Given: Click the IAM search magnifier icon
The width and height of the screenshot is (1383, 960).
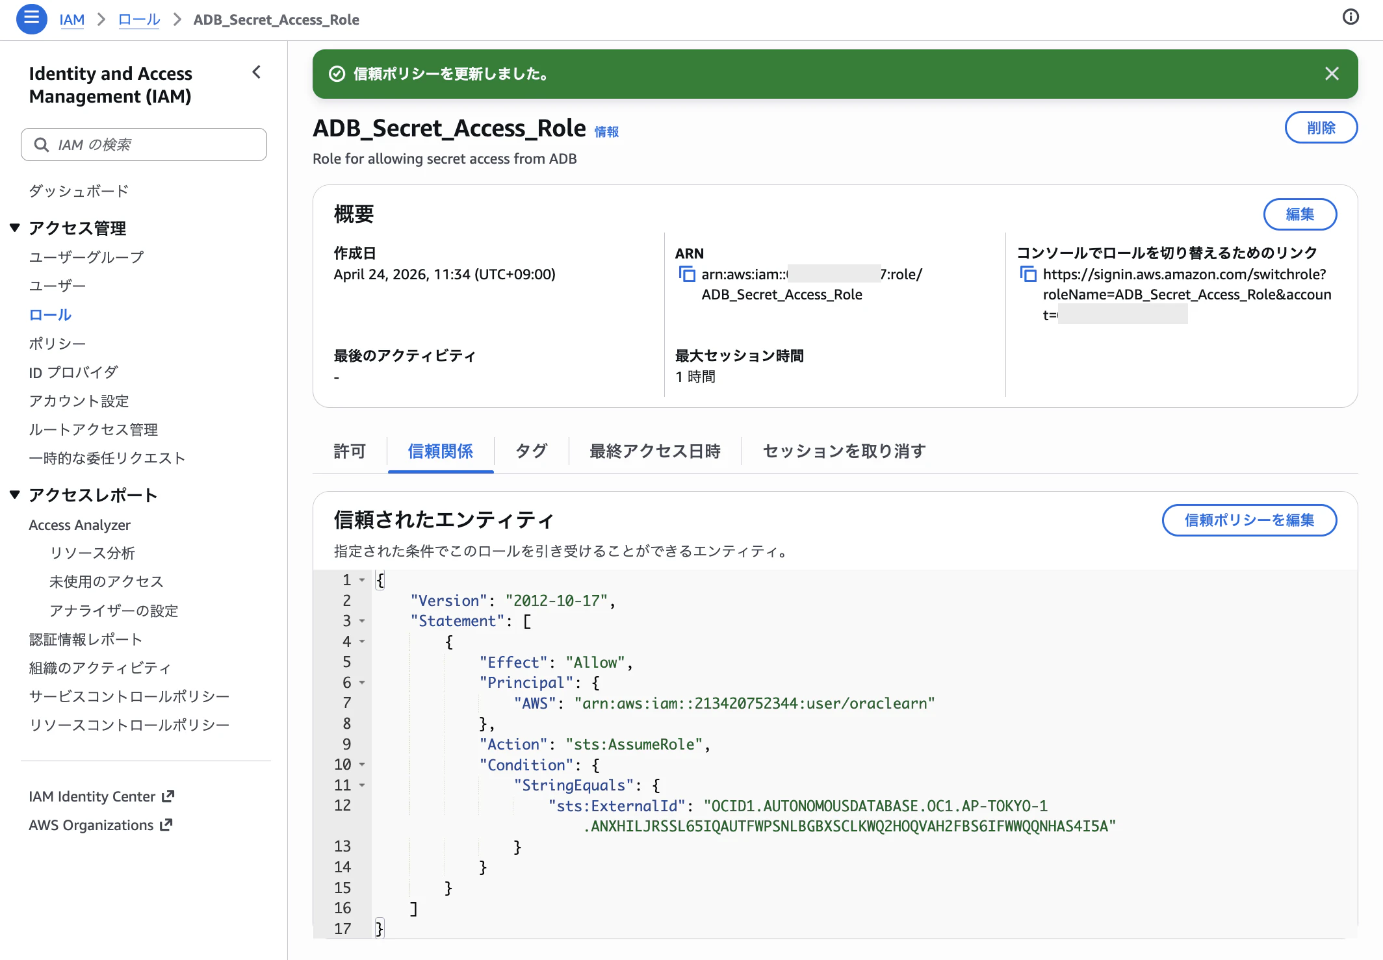Looking at the screenshot, I should [42, 144].
